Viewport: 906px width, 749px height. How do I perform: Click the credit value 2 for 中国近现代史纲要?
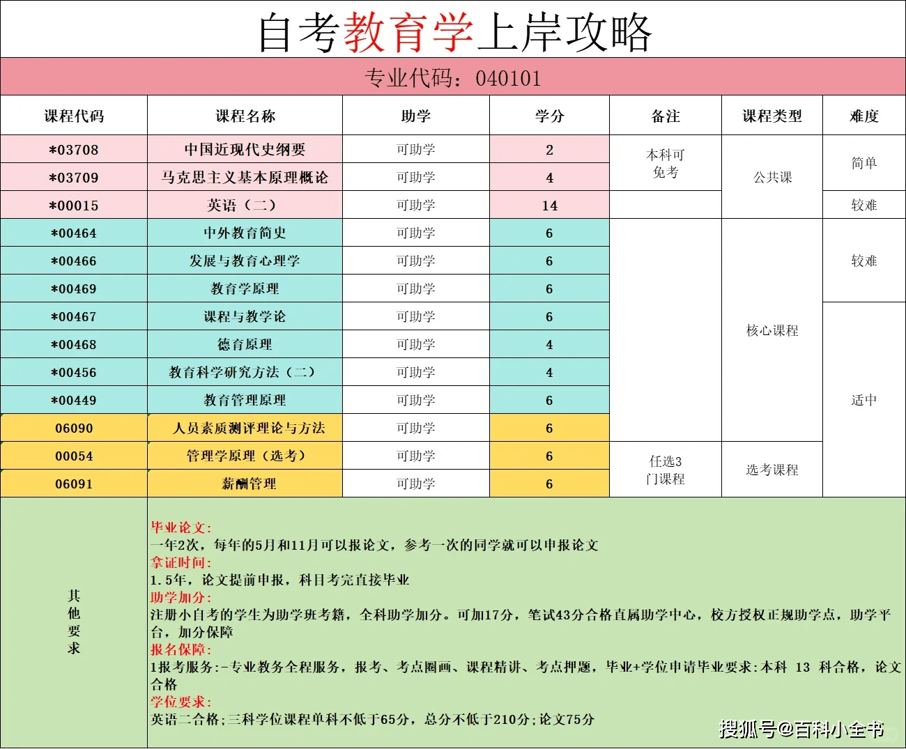tap(549, 149)
